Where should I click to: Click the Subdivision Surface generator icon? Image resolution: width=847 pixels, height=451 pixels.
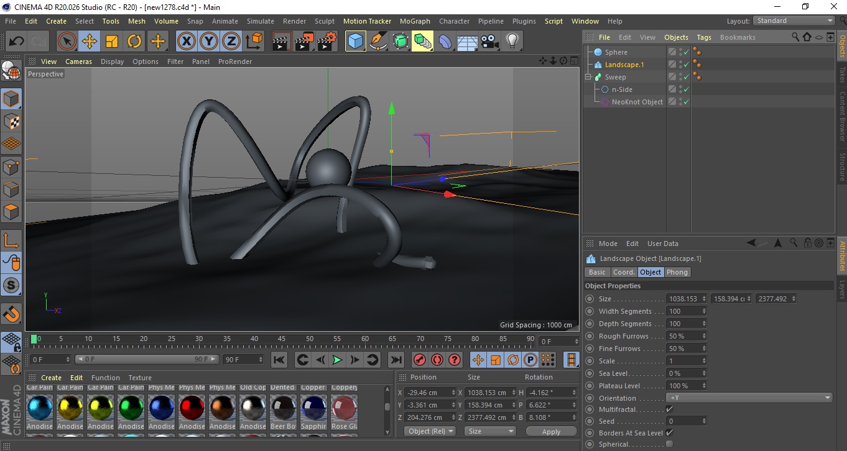coord(400,42)
